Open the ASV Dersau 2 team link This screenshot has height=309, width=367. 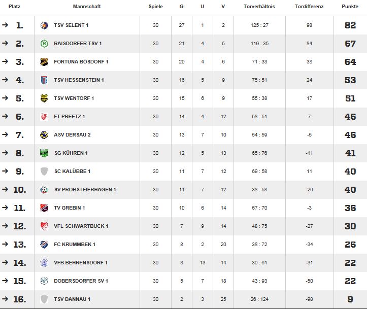click(72, 135)
